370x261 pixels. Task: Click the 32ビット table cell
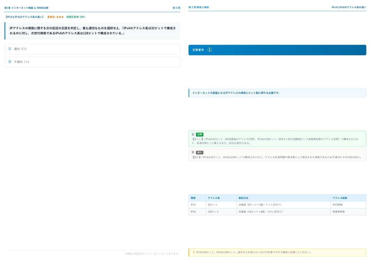point(221,205)
